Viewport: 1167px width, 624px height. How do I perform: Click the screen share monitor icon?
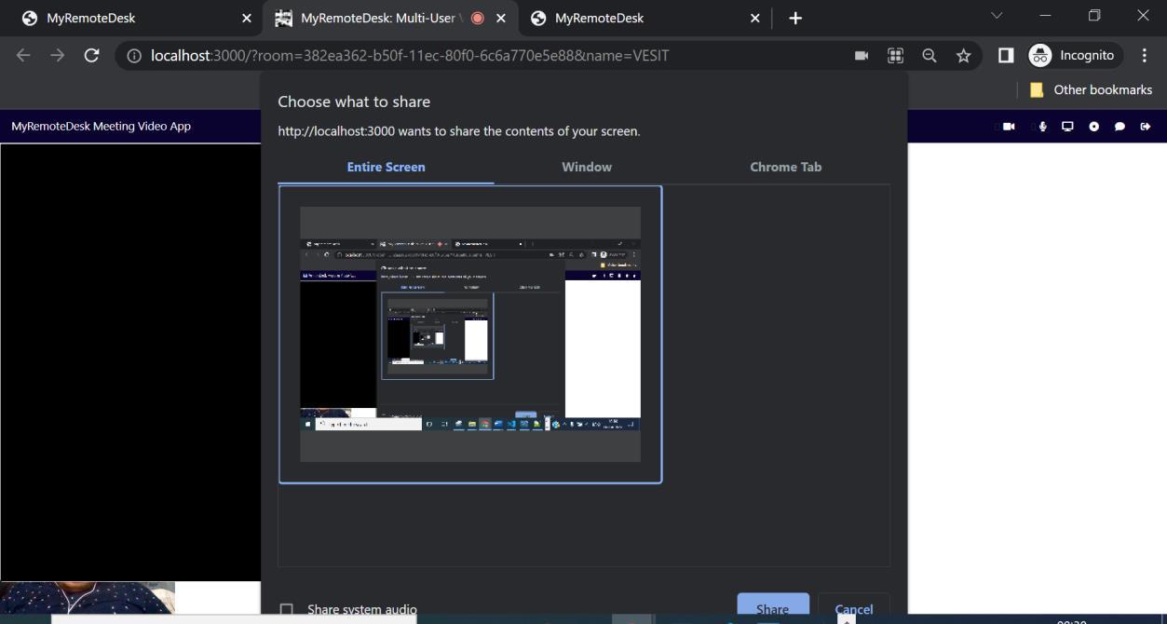coord(1068,127)
